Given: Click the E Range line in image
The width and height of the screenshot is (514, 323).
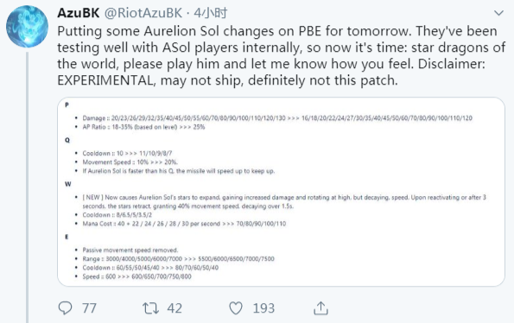Looking at the screenshot, I should tap(178, 259).
